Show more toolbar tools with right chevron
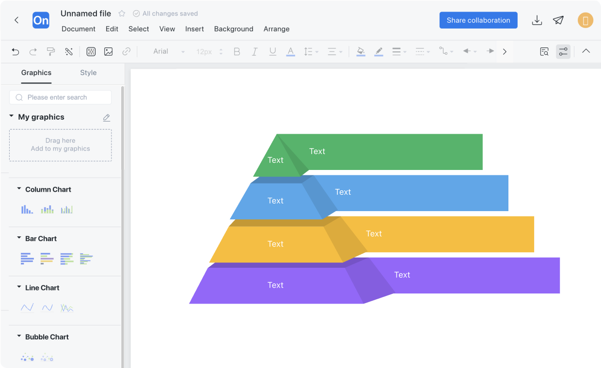Viewport: 601px width, 368px height. (x=505, y=51)
